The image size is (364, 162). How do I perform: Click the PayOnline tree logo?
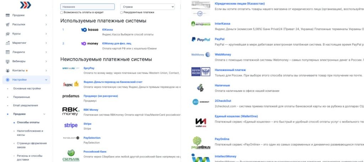[x=201, y=143]
